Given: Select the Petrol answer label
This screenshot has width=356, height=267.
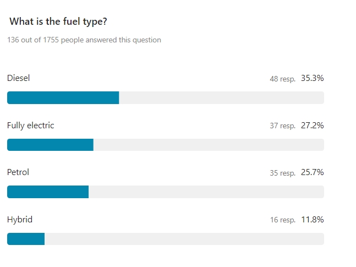Looking at the screenshot, I should pos(18,172).
